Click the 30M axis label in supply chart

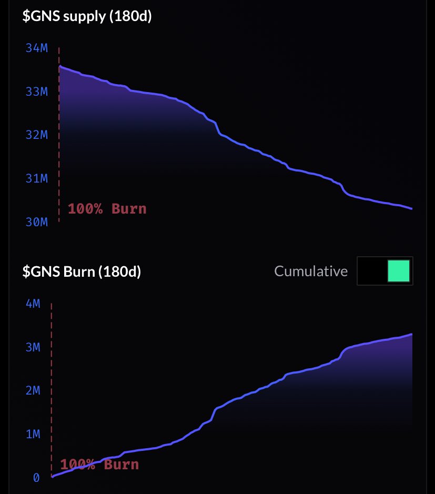37,222
